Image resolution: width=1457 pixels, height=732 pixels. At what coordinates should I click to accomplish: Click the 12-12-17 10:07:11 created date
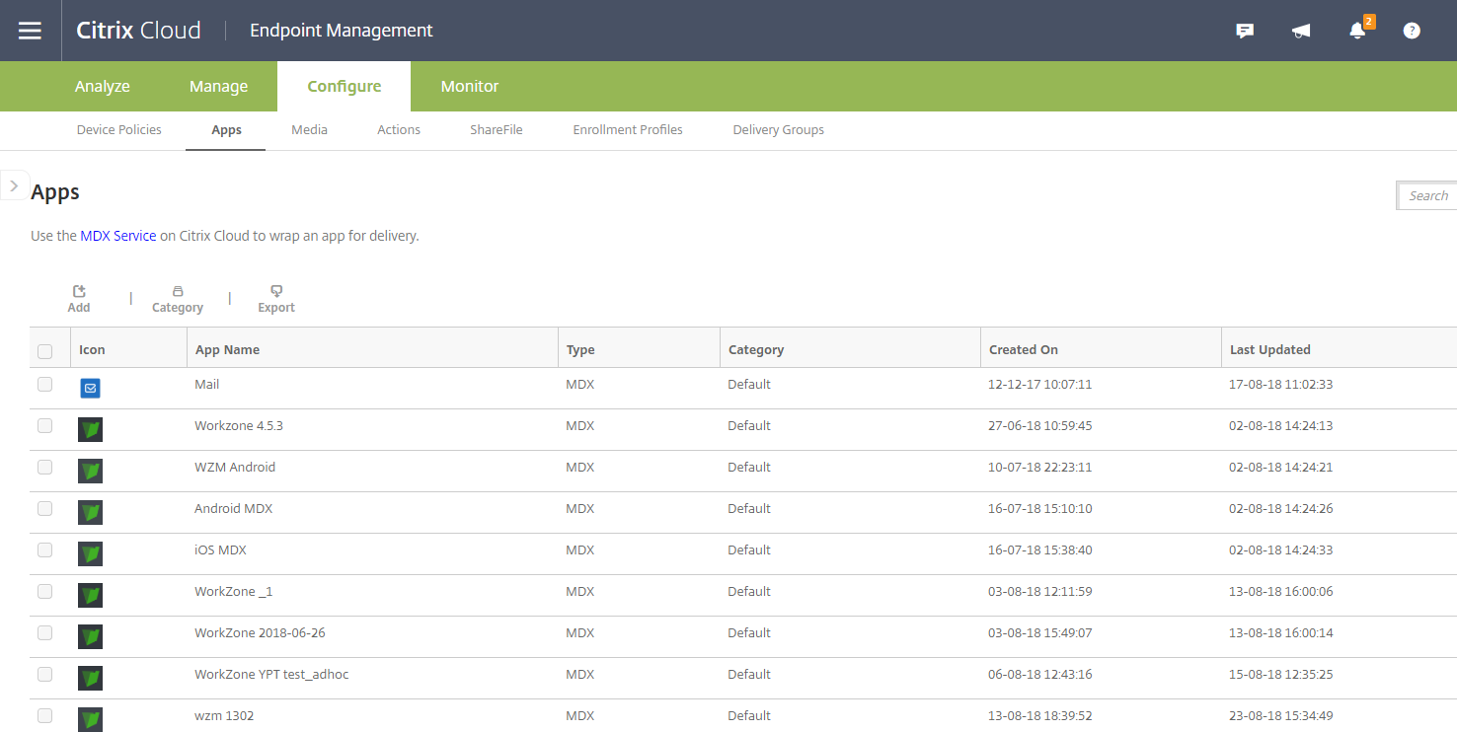1040,384
